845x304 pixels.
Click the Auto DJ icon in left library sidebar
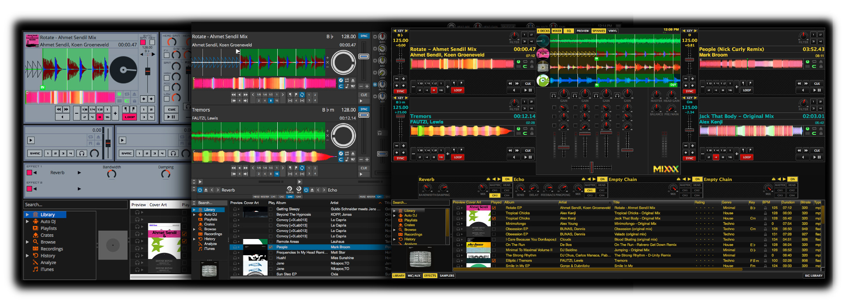pyautogui.click(x=35, y=222)
